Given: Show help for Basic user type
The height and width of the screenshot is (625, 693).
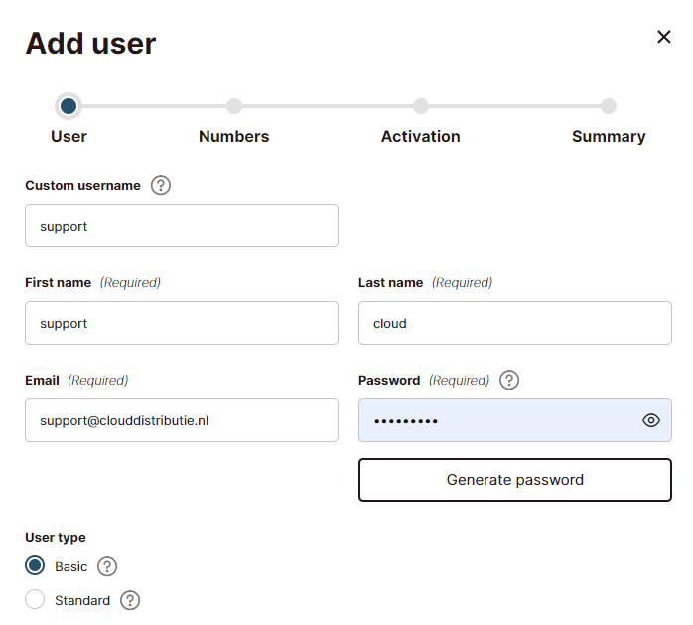Looking at the screenshot, I should tap(107, 566).
